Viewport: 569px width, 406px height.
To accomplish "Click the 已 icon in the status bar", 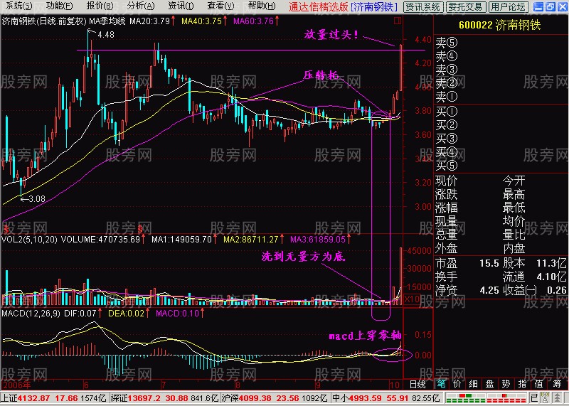I will [534, 397].
